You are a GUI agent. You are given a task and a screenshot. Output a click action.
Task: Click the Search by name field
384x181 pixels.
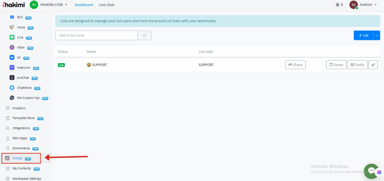[96, 35]
